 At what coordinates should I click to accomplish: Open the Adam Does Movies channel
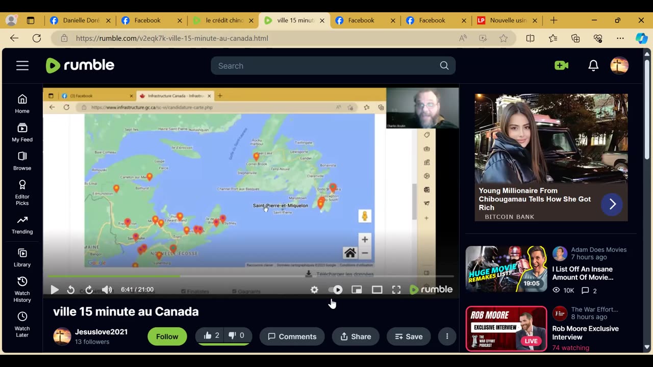(x=599, y=250)
